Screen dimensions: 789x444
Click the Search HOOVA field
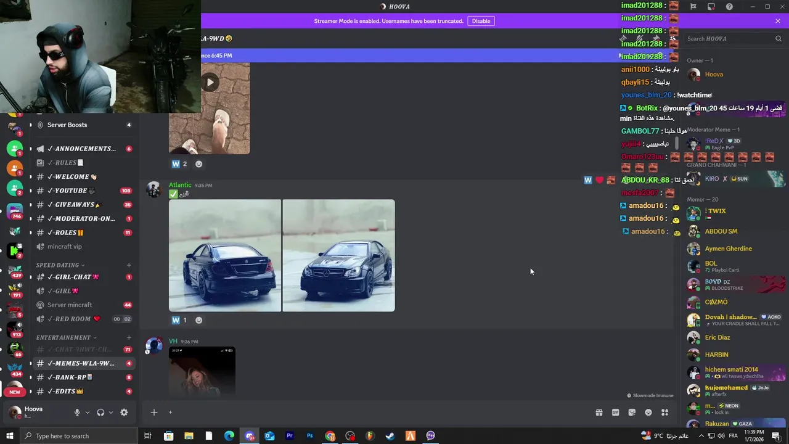(734, 38)
